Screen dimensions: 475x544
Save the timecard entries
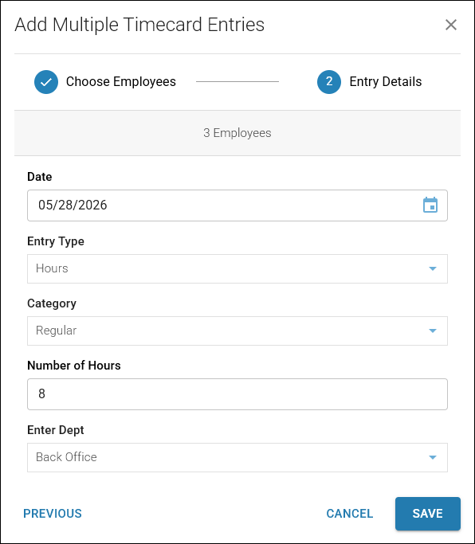(x=428, y=514)
